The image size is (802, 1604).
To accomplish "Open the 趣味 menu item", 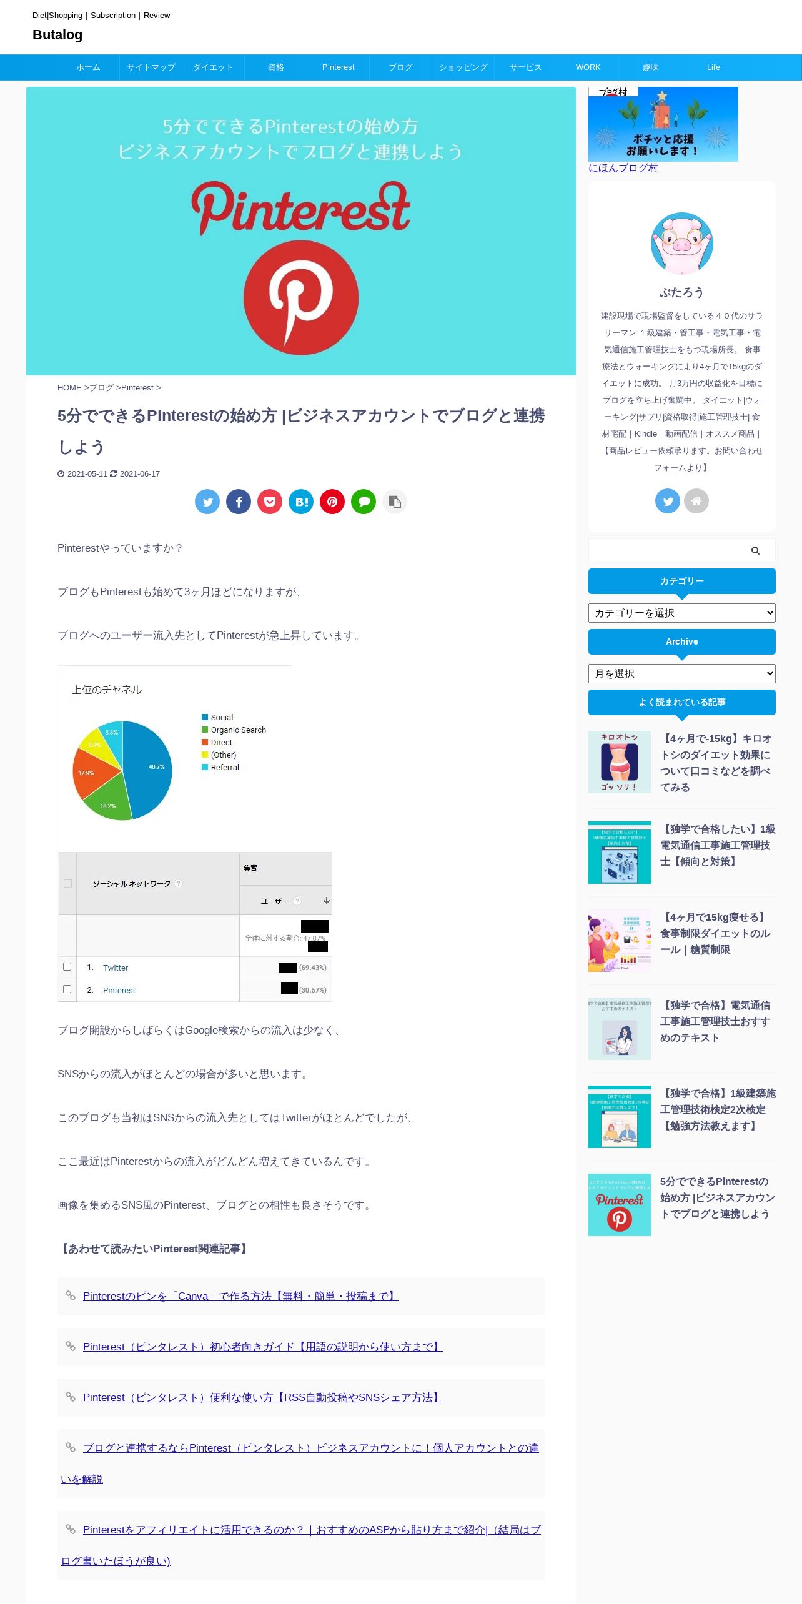I will point(651,67).
